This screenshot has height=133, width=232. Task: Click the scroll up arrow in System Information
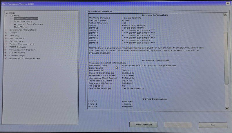click(225, 14)
